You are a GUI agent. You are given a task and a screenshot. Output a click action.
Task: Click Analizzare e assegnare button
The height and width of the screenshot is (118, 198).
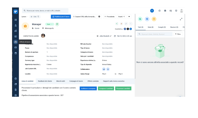(x=88, y=88)
